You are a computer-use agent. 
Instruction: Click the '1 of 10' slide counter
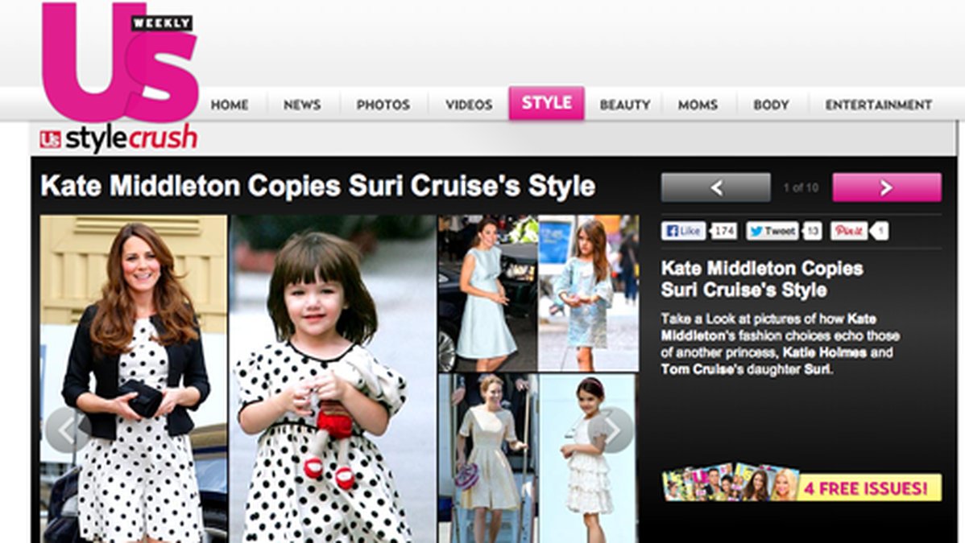click(x=801, y=188)
